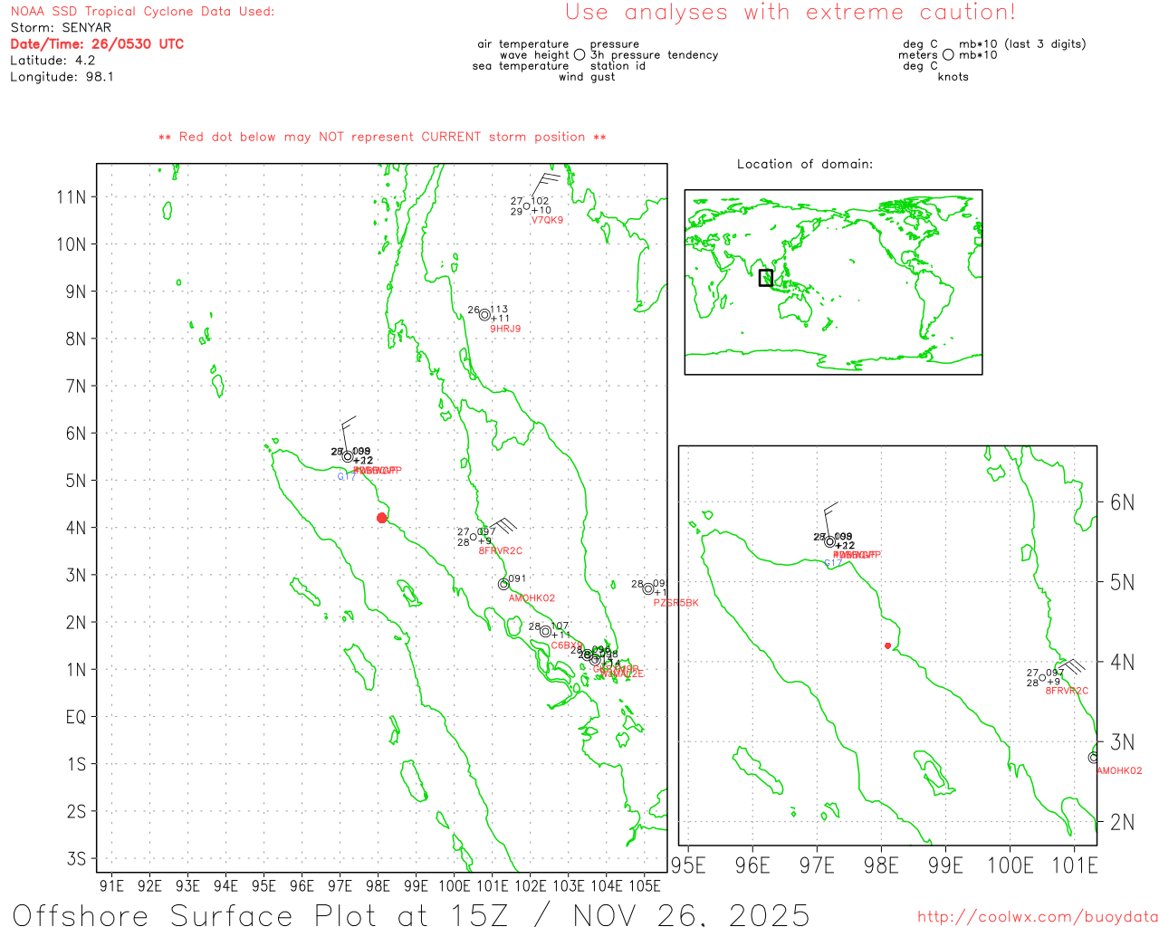Viewport: 1159px width, 927px height.
Task: Click the 'Storm: SENYAR' text
Action: (x=61, y=27)
